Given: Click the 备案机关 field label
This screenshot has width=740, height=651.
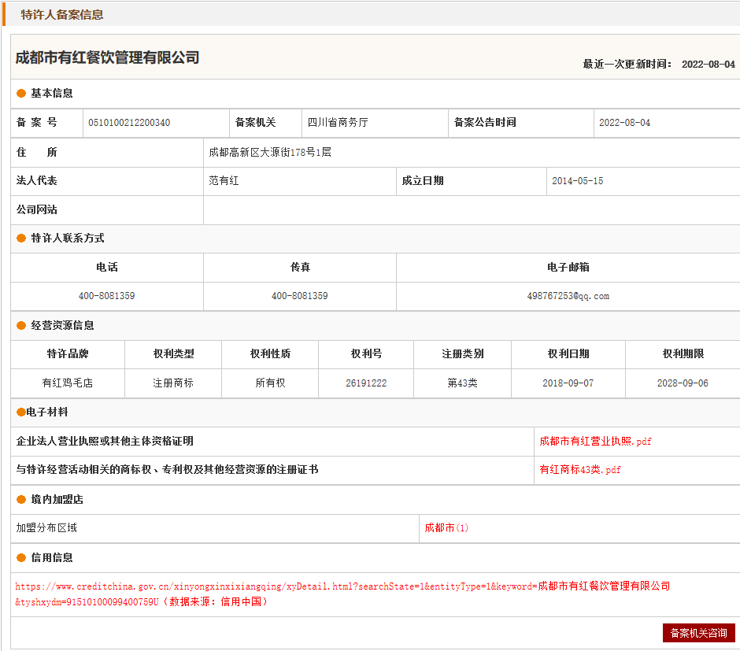Looking at the screenshot, I should [x=255, y=123].
